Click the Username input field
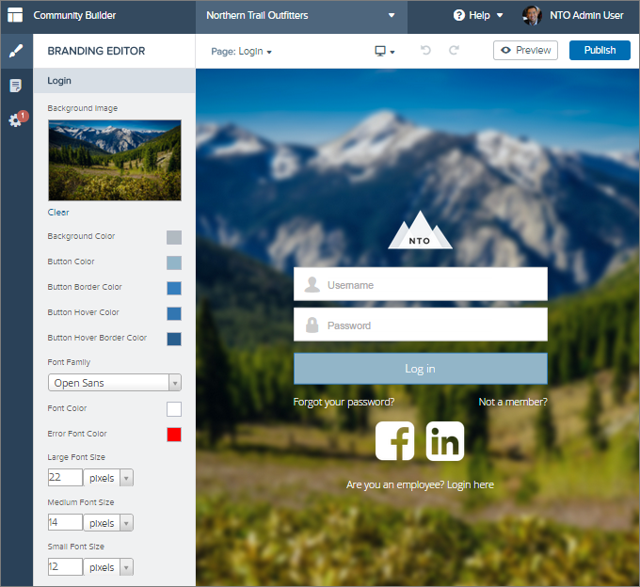The height and width of the screenshot is (587, 640). coord(421,284)
